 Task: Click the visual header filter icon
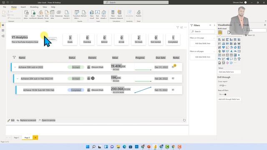point(178,27)
